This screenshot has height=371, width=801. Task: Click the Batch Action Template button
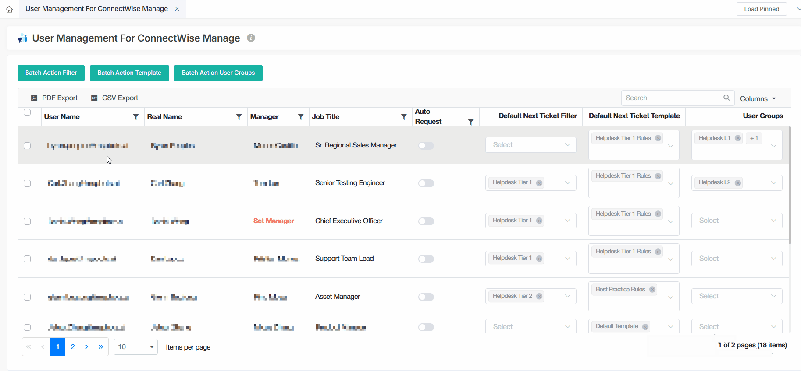pos(129,73)
